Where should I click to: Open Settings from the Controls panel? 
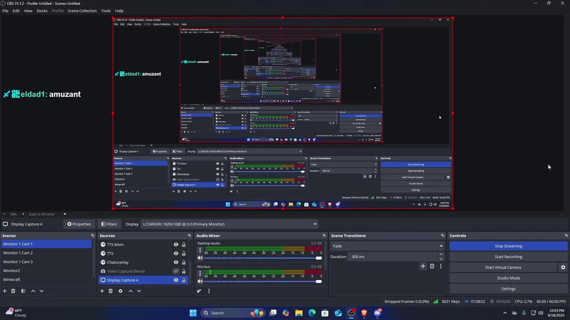509,289
